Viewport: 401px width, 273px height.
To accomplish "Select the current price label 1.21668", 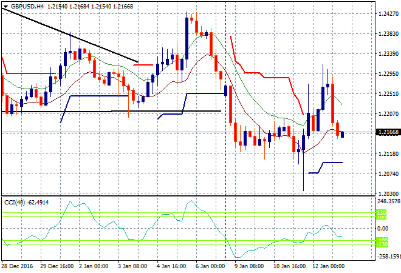I will (x=388, y=132).
